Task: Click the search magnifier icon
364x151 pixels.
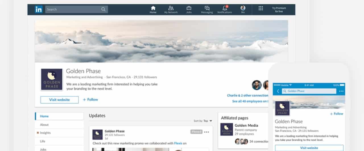Action: [x=103, y=9]
